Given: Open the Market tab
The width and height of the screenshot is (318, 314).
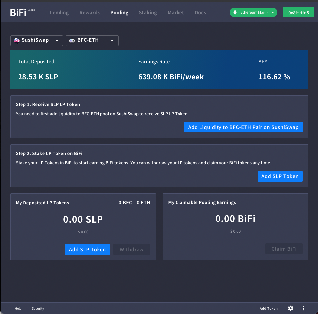Looking at the screenshot, I should tap(176, 13).
